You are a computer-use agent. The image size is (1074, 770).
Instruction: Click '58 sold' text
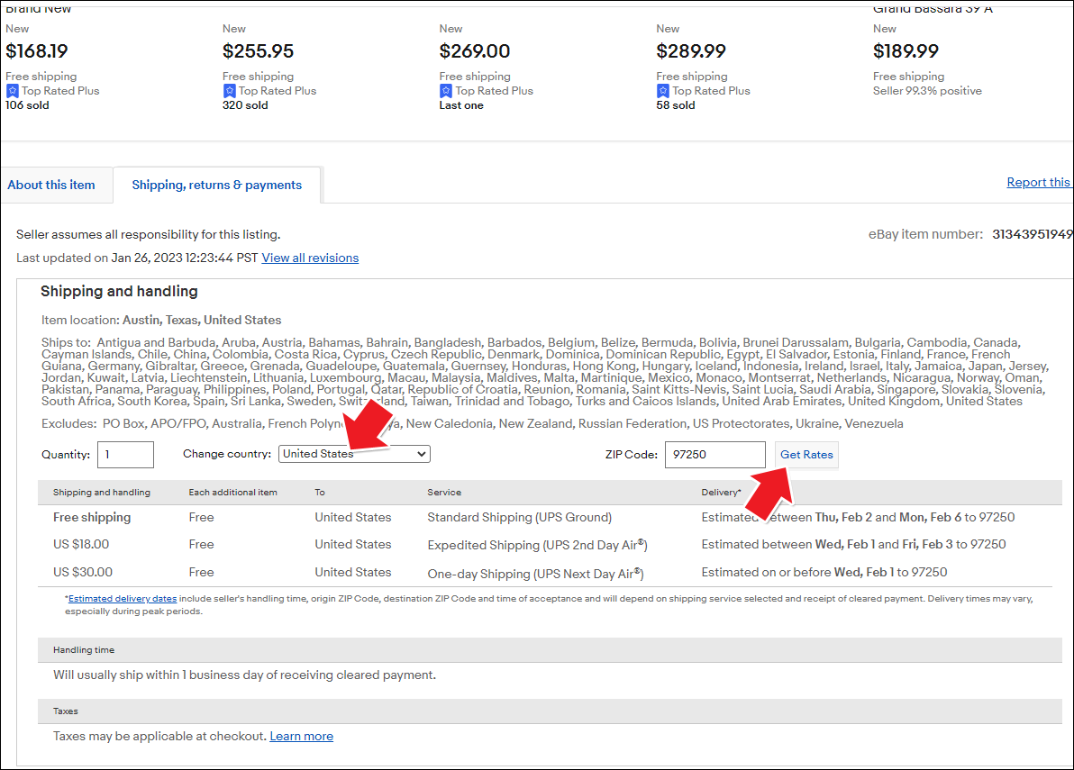676,105
